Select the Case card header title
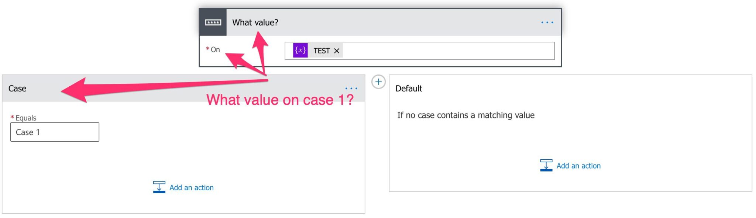Image resolution: width=756 pixels, height=218 pixels. tap(17, 89)
